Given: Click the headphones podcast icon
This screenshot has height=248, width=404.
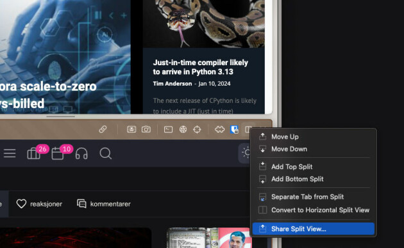Looking at the screenshot, I should [81, 153].
